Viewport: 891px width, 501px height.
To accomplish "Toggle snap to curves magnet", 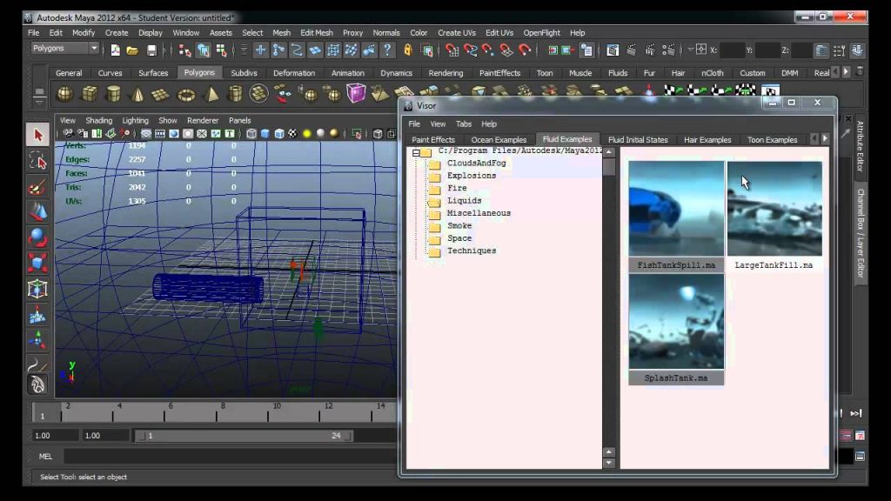I will 470,50.
